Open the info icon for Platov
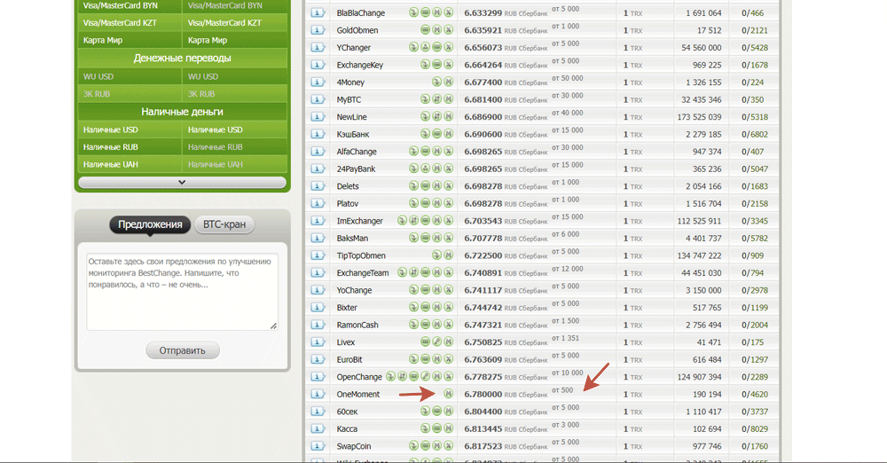887x463 pixels. pyautogui.click(x=318, y=204)
